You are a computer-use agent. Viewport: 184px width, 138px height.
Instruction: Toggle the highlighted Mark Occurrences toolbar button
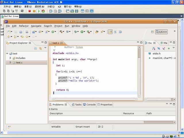(x=110, y=32)
